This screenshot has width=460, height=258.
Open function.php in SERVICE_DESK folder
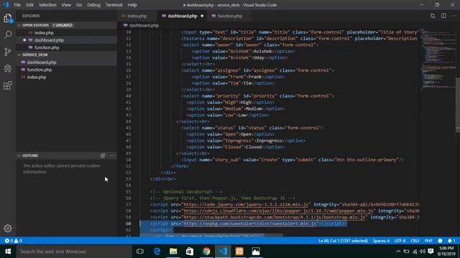pos(40,70)
